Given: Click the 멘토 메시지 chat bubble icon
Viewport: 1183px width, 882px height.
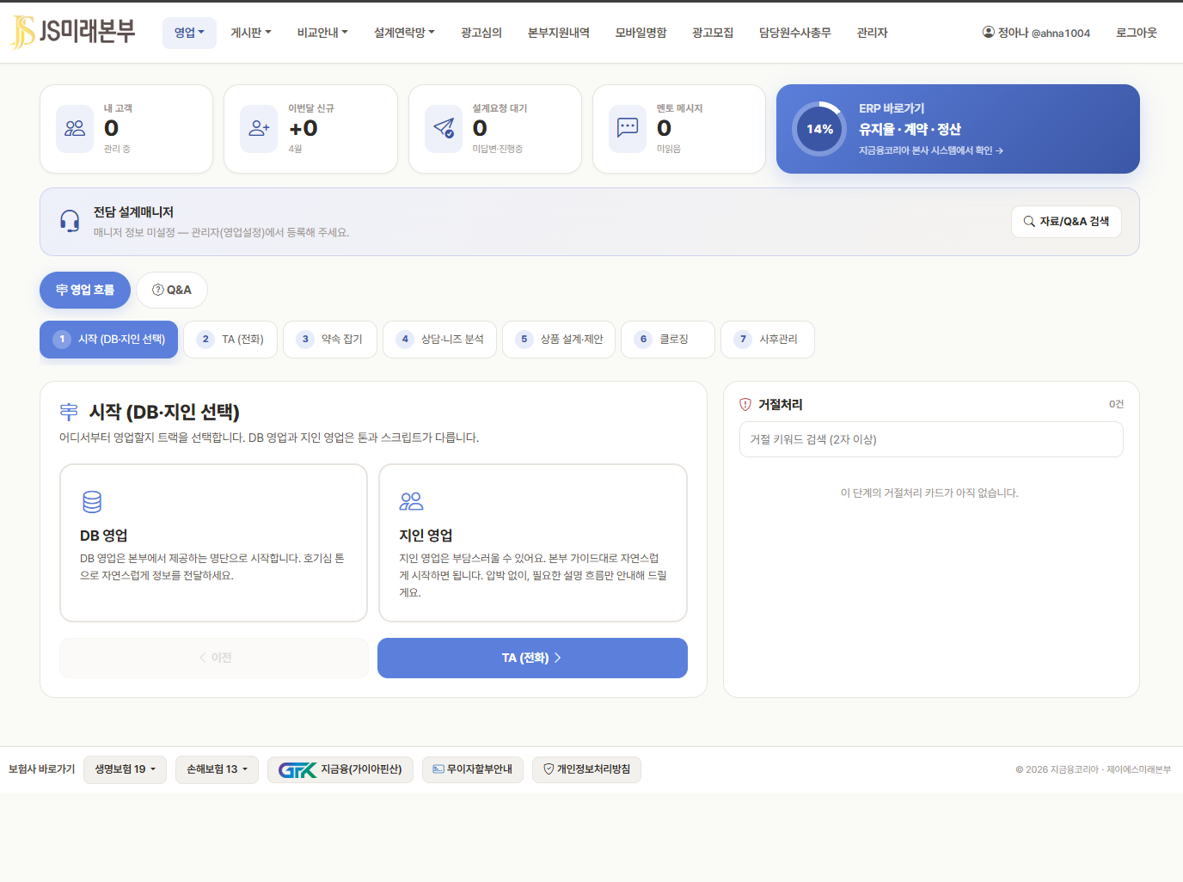Looking at the screenshot, I should coord(628,129).
